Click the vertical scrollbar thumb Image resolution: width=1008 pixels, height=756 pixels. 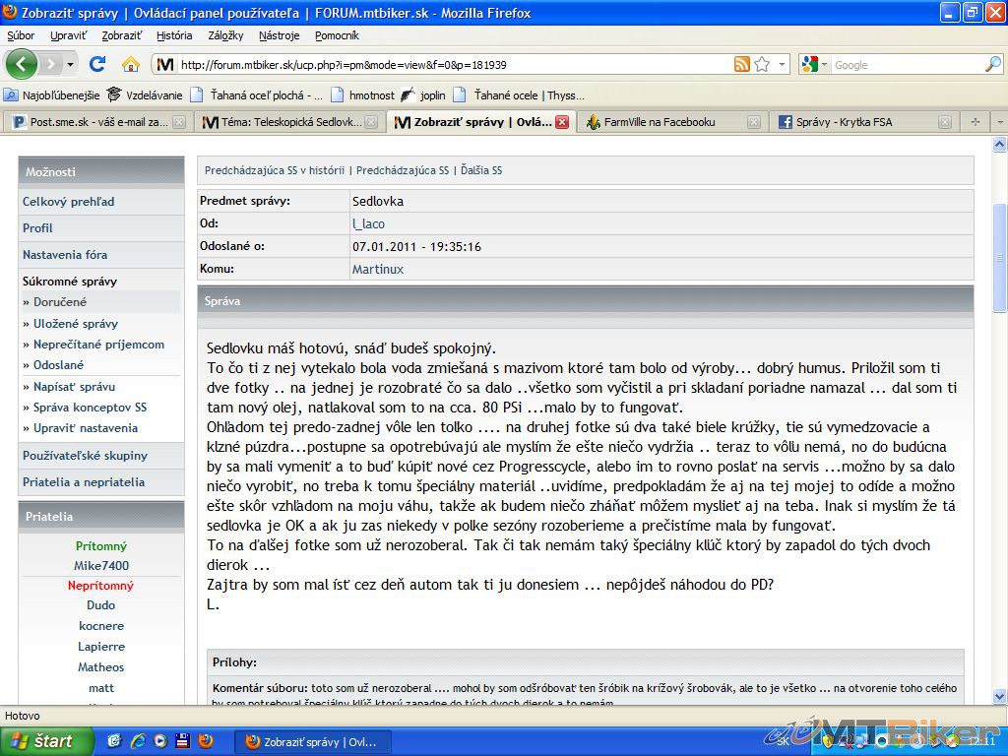click(999, 256)
